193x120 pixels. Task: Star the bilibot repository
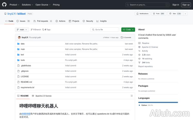click(x=175, y=14)
